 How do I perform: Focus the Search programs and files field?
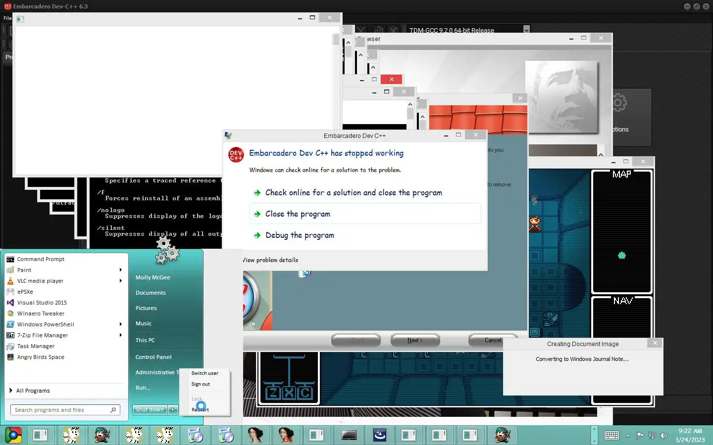point(64,410)
